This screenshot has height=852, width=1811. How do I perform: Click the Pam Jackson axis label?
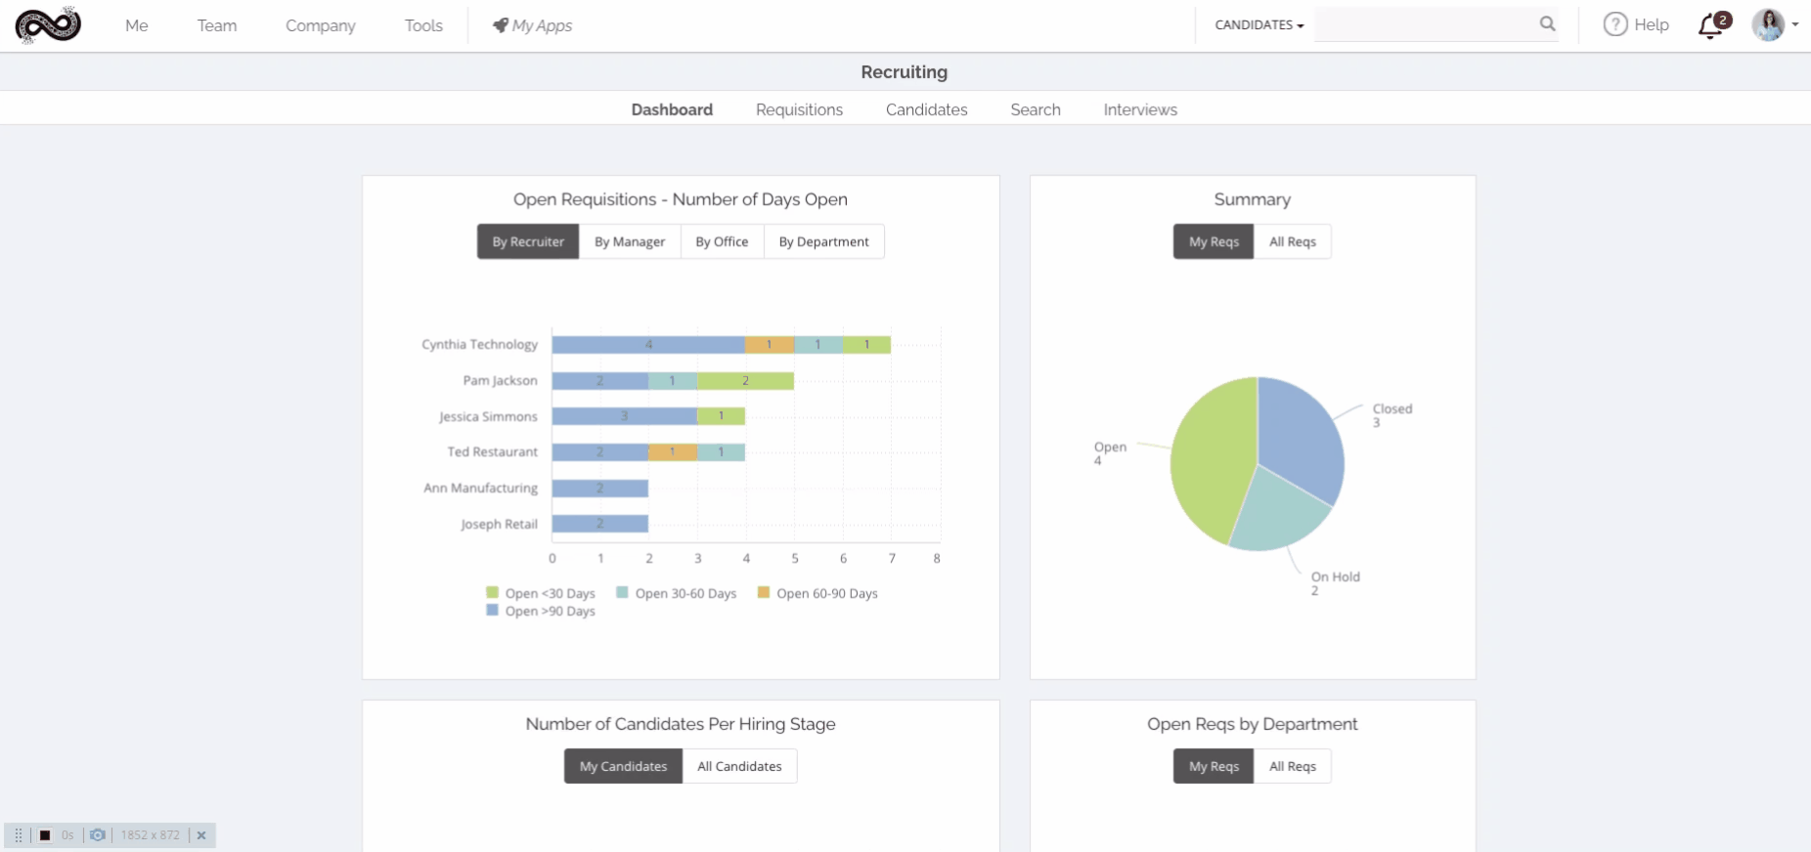pos(500,380)
